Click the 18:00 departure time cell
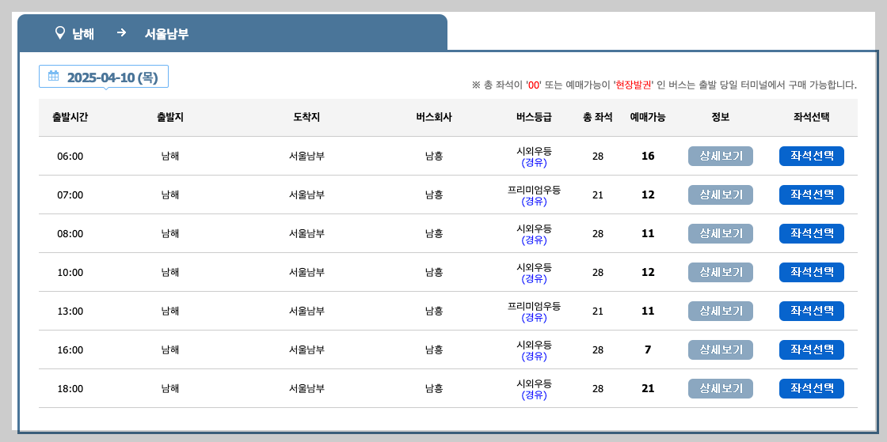887x442 pixels. pyautogui.click(x=70, y=388)
